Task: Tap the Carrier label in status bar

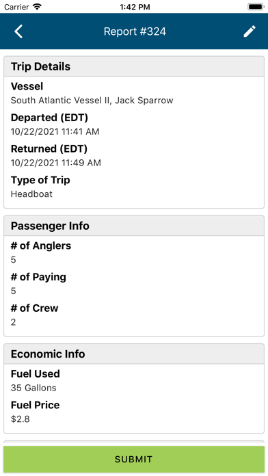Action: (17, 7)
